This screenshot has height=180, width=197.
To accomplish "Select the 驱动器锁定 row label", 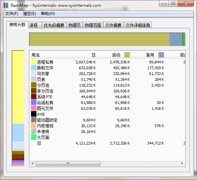I will pyautogui.click(x=47, y=120).
